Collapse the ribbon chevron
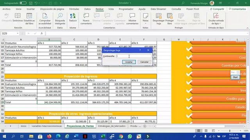The height and width of the screenshot is (140, 250). pos(247,28)
